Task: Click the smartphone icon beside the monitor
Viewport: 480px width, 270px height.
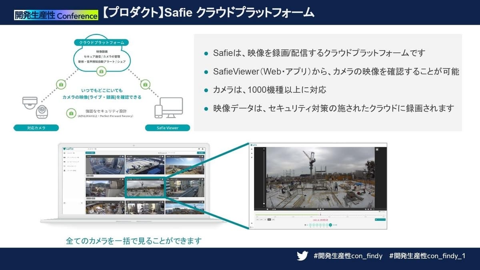Action: coord(159,112)
